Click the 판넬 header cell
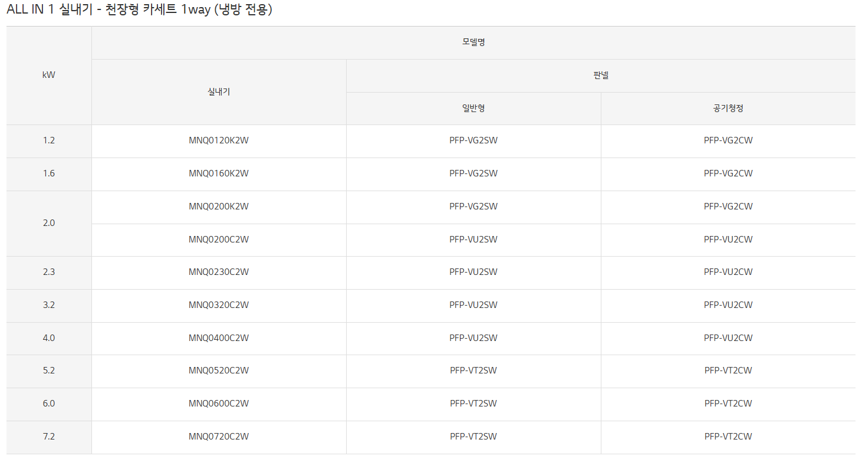Image resolution: width=862 pixels, height=459 pixels. coord(601,76)
